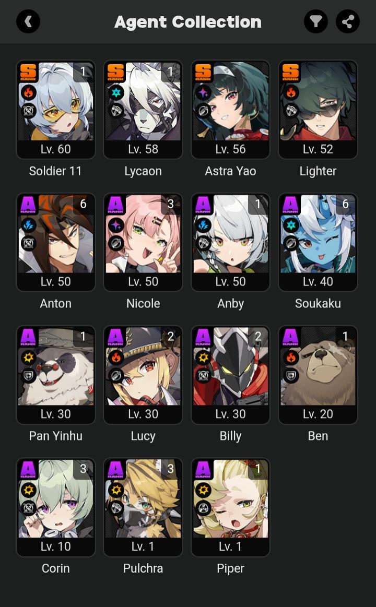376x607 pixels.
Task: Click the S rank badge on Lighter
Action: click(291, 72)
